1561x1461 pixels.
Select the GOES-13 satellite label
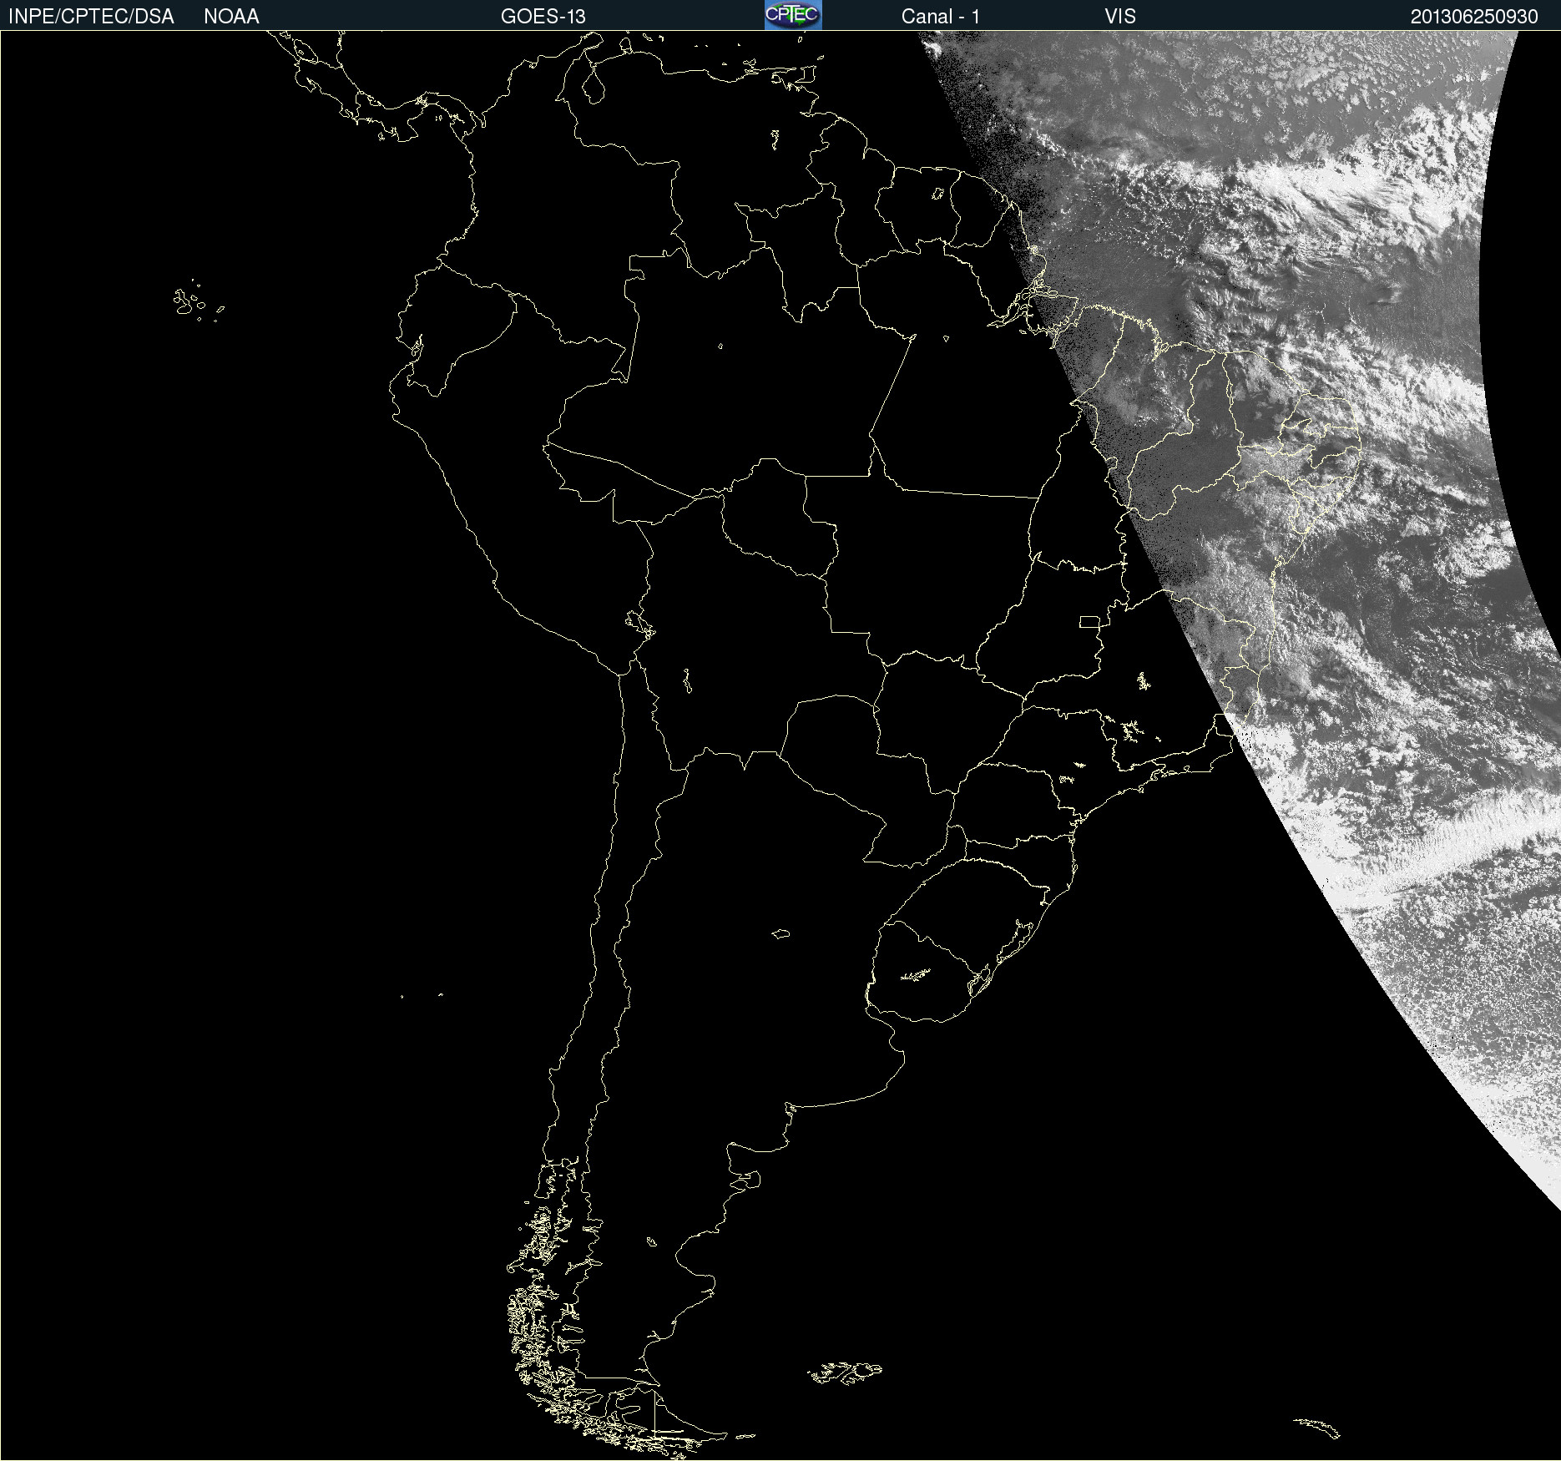coord(543,17)
